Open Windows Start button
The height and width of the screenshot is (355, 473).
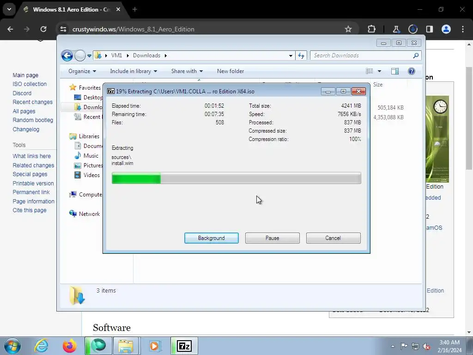click(x=12, y=346)
